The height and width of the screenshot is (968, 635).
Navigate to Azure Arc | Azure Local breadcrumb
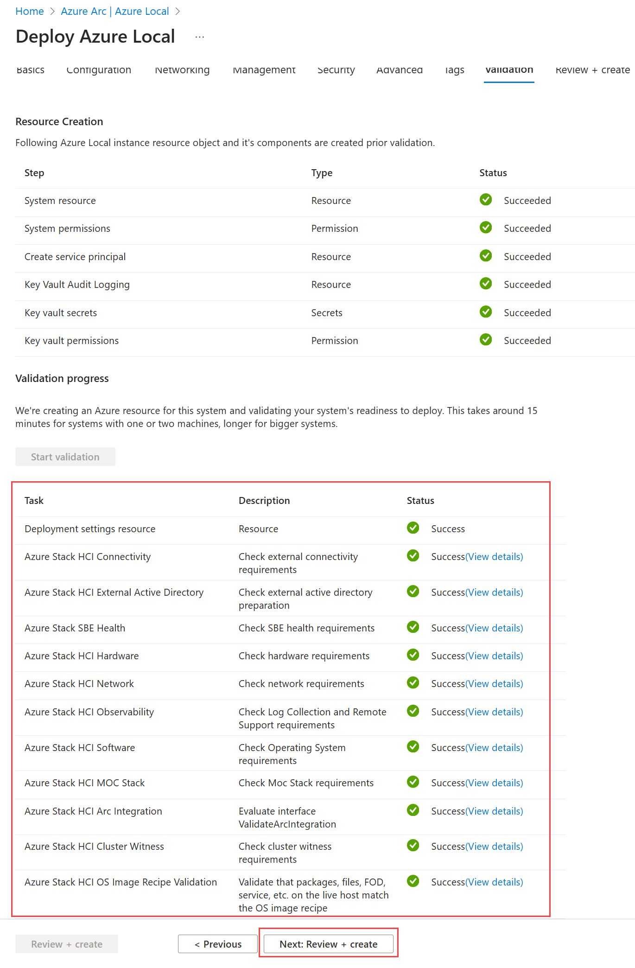tap(114, 12)
